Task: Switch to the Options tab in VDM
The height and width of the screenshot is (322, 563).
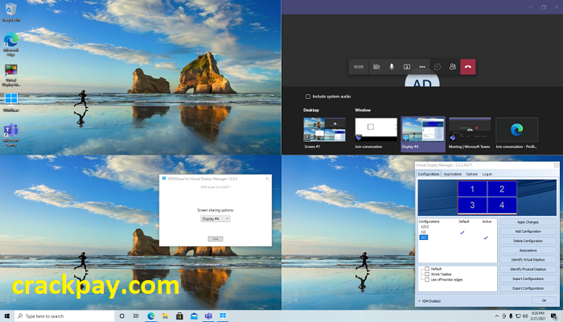Action: coord(472,174)
